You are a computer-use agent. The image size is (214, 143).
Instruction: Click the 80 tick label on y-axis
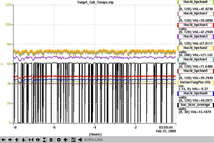coord(9,44)
